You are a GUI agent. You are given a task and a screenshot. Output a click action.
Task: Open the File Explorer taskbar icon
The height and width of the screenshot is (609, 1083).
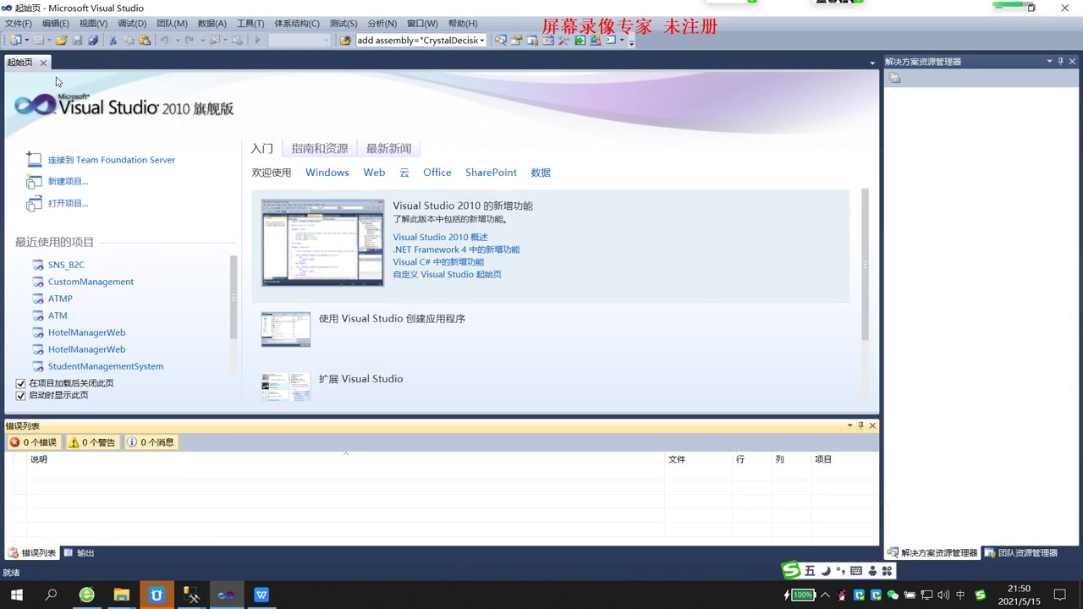(121, 595)
